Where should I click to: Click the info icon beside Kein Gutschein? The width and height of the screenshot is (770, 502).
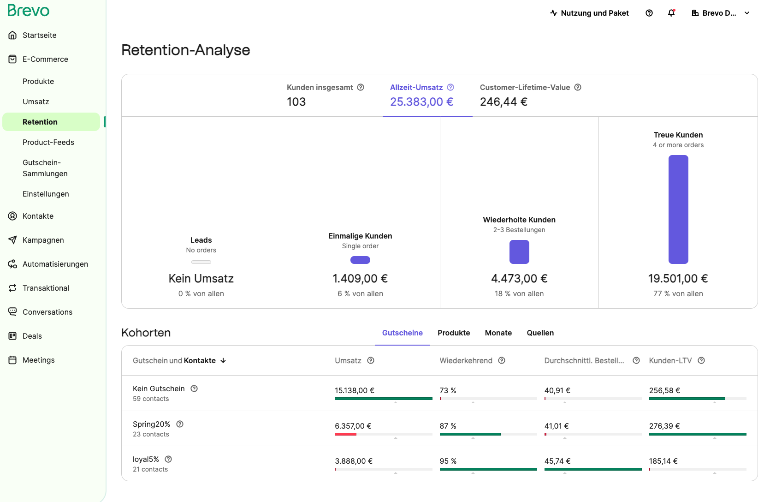pos(194,388)
